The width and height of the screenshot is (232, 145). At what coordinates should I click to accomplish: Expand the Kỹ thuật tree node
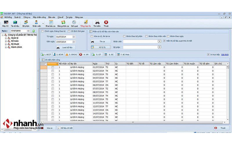[x=6, y=44]
